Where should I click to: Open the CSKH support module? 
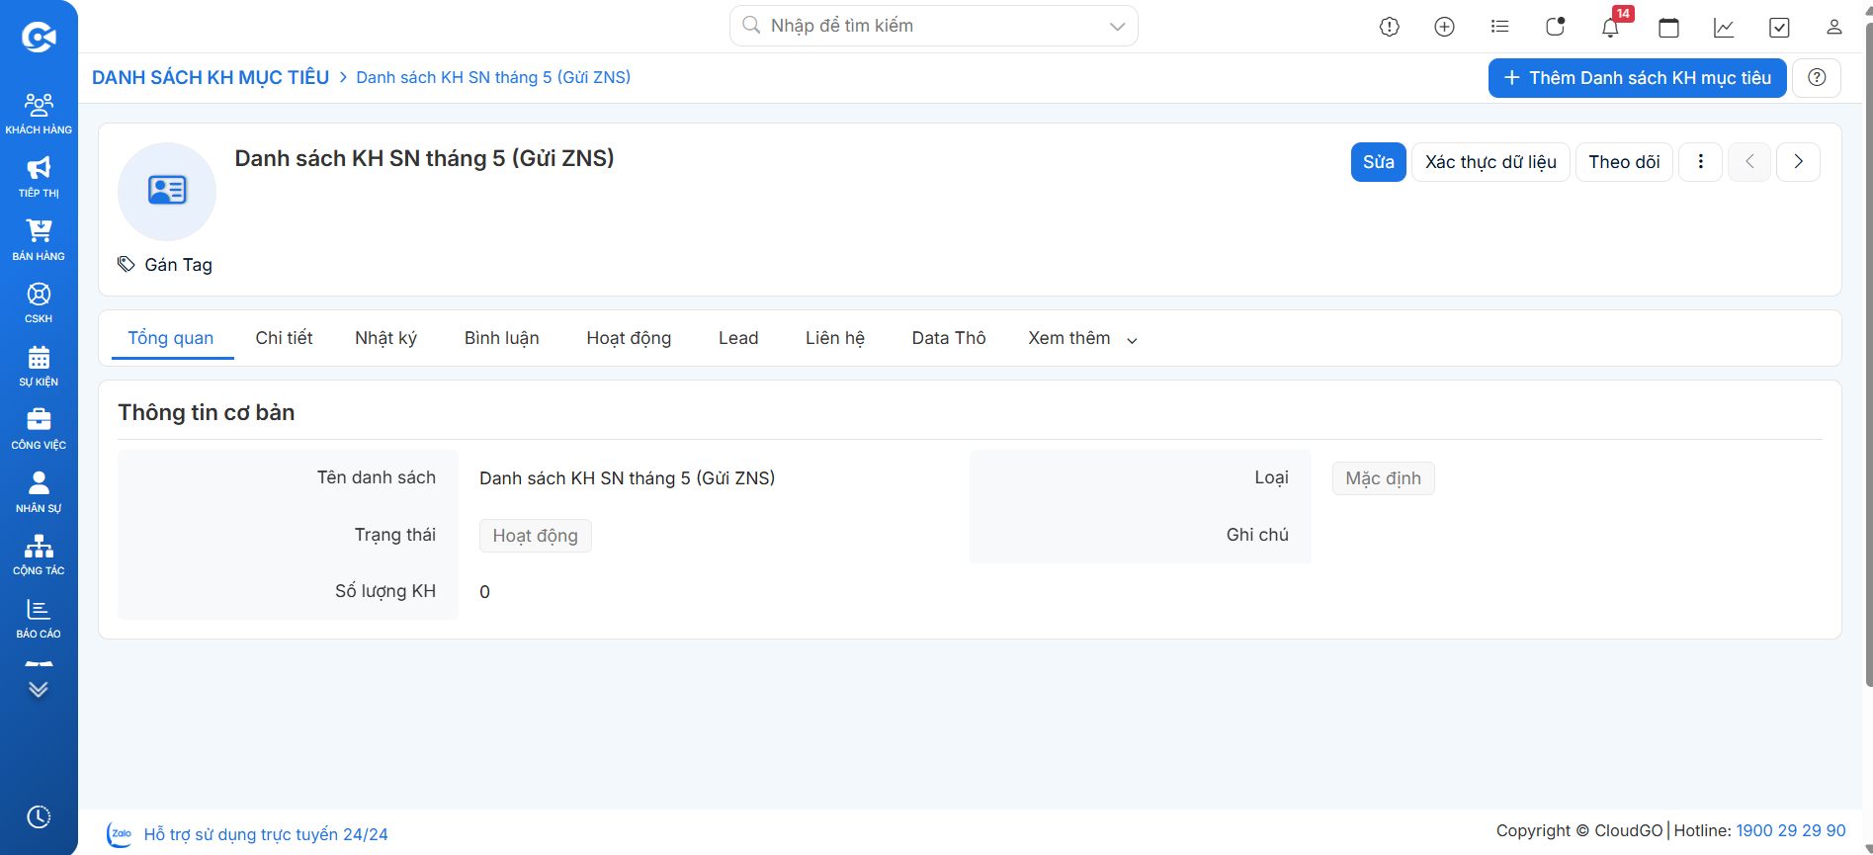point(39,302)
